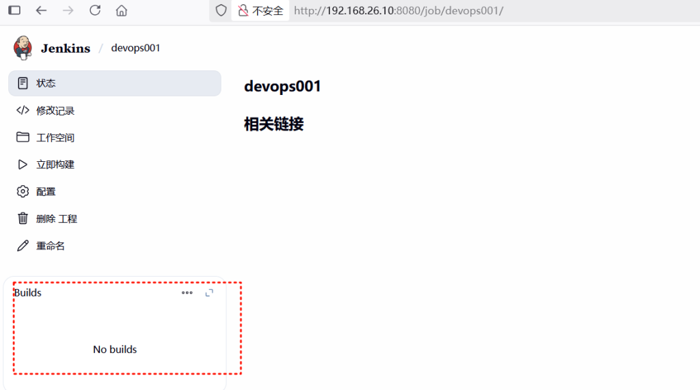Click the 重命名 pencil icon

coord(23,246)
